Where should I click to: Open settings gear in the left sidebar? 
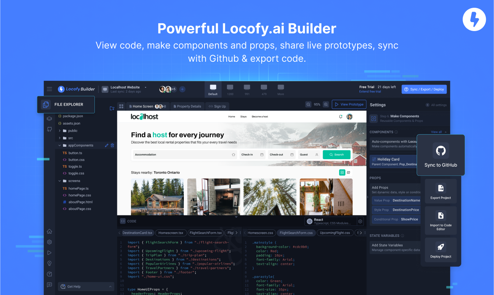(49, 242)
